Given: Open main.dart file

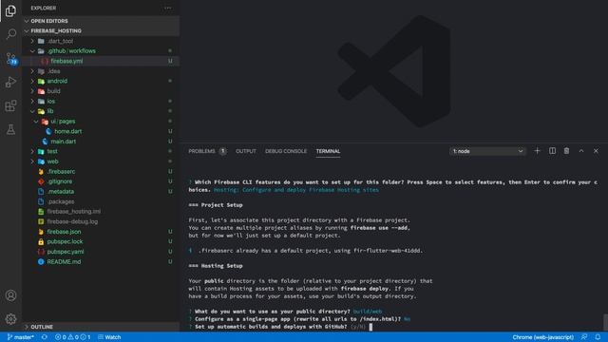Looking at the screenshot, I should tap(101, 142).
